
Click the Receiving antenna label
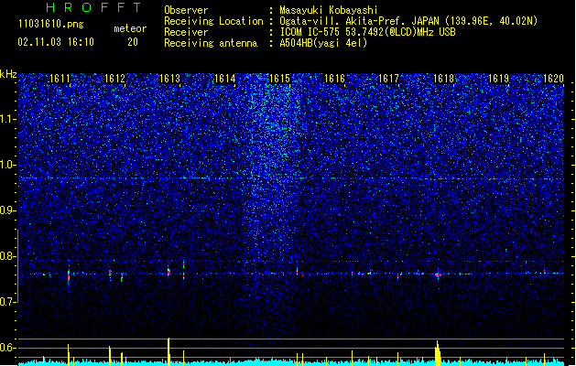211,43
